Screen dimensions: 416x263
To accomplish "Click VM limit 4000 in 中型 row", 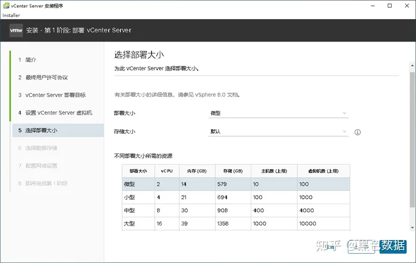I will click(307, 211).
